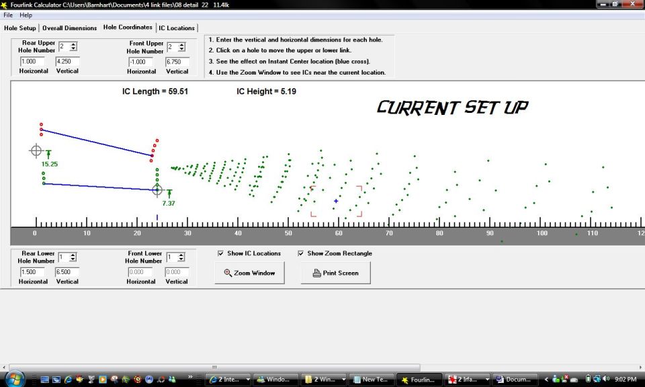Click Show Desktop quick launch icon

tap(45, 380)
